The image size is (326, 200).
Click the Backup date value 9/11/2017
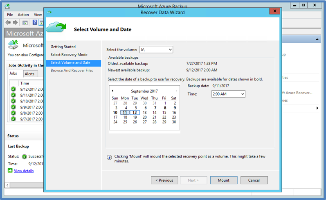(220, 86)
